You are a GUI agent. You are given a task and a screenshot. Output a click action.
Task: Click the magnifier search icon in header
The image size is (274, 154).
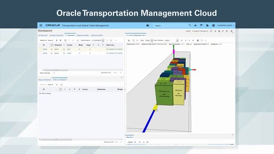(x=190, y=26)
